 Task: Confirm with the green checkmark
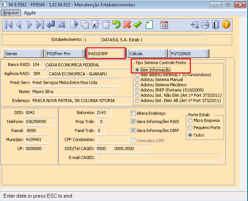pos(138,25)
